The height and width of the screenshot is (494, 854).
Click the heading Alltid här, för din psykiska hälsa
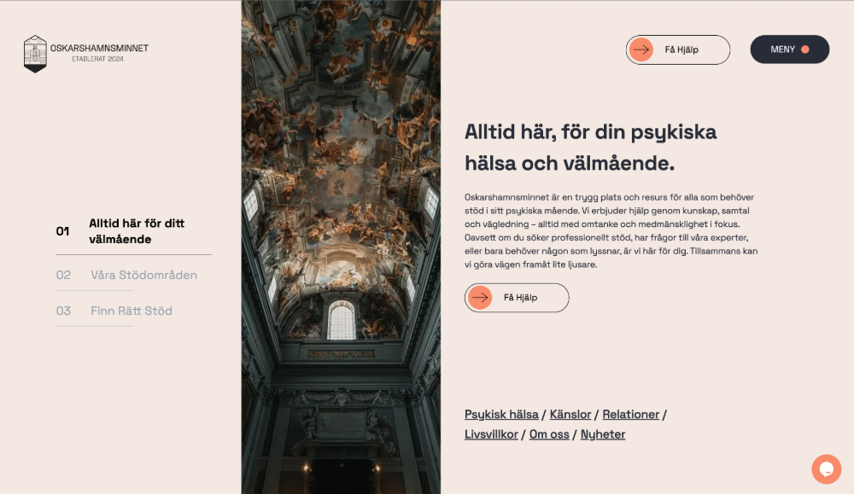pos(590,148)
